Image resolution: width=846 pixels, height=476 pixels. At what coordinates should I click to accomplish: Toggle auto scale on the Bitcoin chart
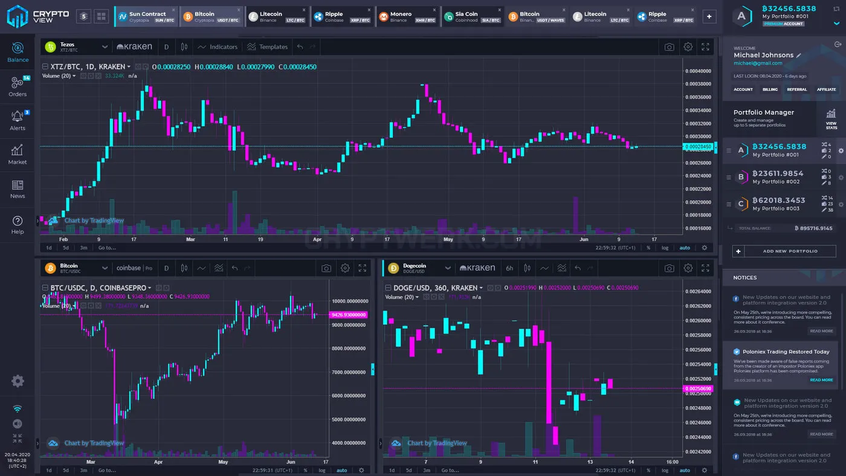pyautogui.click(x=342, y=470)
